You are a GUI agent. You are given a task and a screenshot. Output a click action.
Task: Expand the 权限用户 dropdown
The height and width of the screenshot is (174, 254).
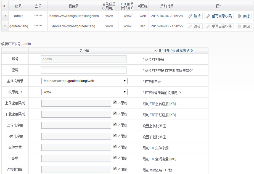click(x=84, y=92)
